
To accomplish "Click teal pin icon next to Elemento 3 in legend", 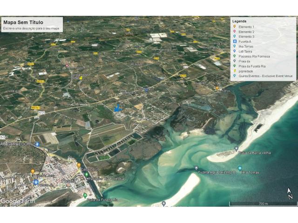I will pyautogui.click(x=235, y=36).
